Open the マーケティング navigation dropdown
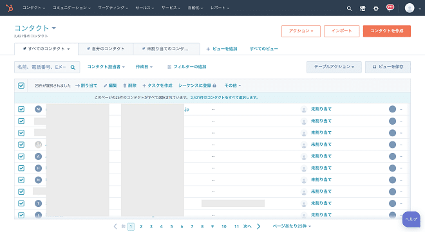 tap(113, 8)
